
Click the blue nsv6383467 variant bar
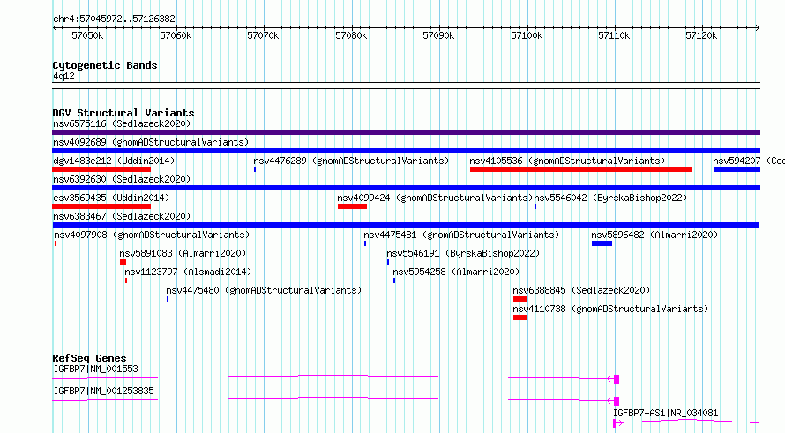click(x=406, y=225)
